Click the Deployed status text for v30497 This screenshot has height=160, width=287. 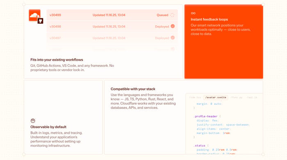pyautogui.click(x=162, y=38)
